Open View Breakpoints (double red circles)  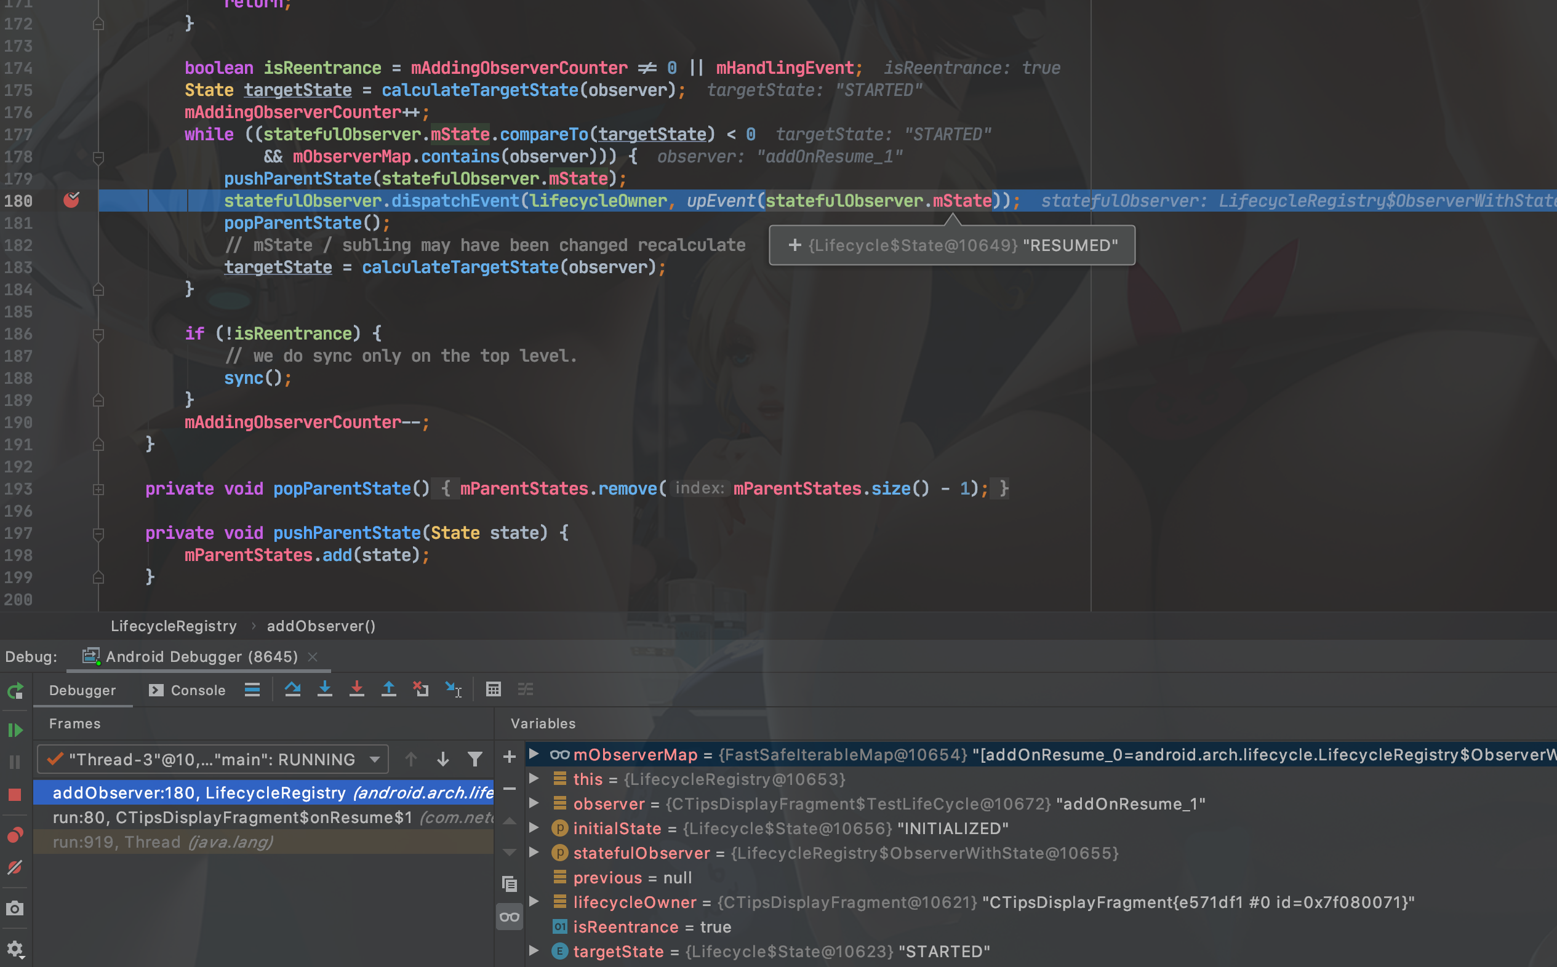(x=15, y=835)
